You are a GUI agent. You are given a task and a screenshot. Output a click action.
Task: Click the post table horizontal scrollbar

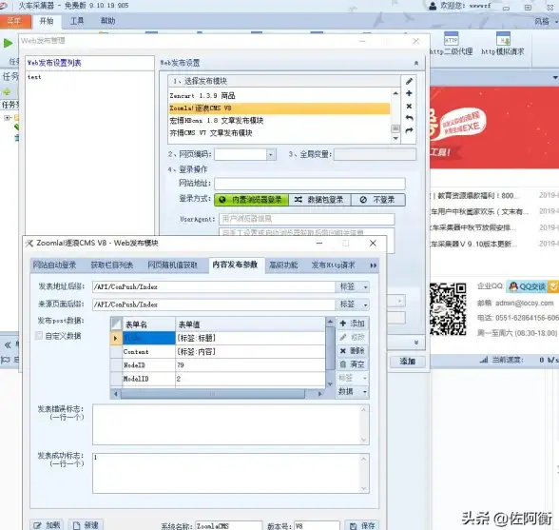213,394
